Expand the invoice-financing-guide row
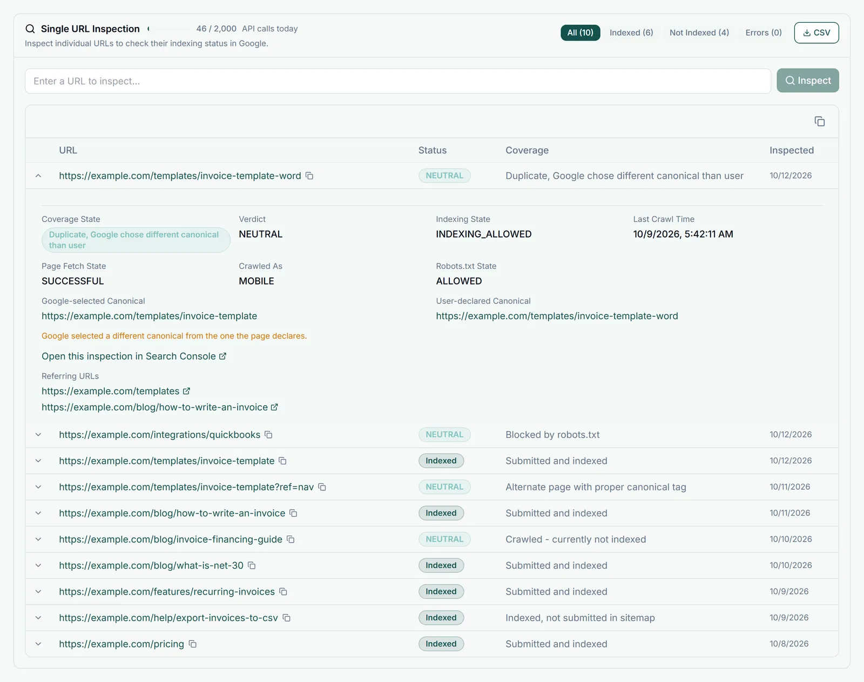The width and height of the screenshot is (864, 682). (x=38, y=539)
